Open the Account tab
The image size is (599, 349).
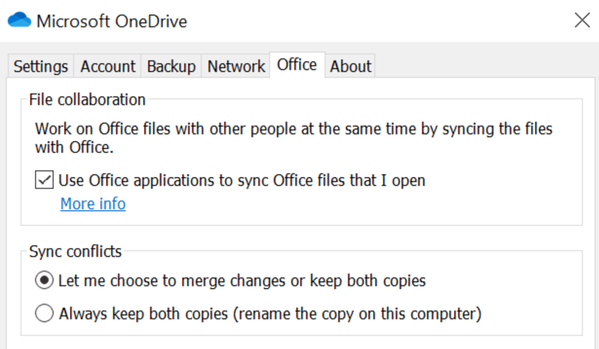108,66
